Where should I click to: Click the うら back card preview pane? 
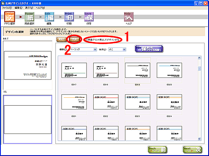pyautogui.click(x=28, y=119)
